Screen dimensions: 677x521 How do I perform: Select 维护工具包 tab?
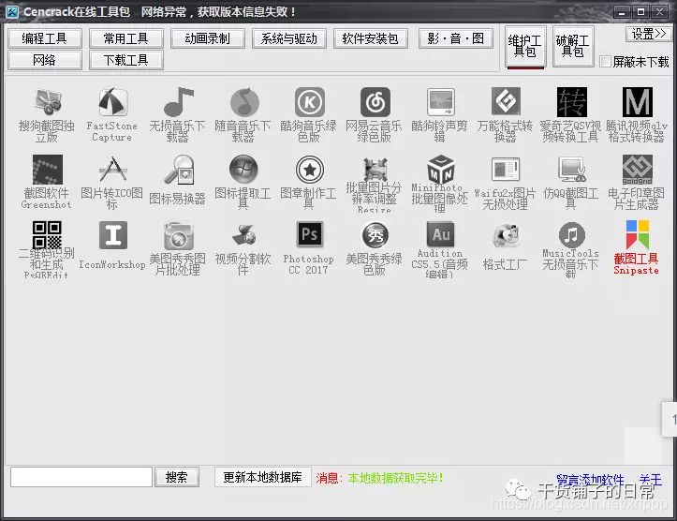coord(525,46)
